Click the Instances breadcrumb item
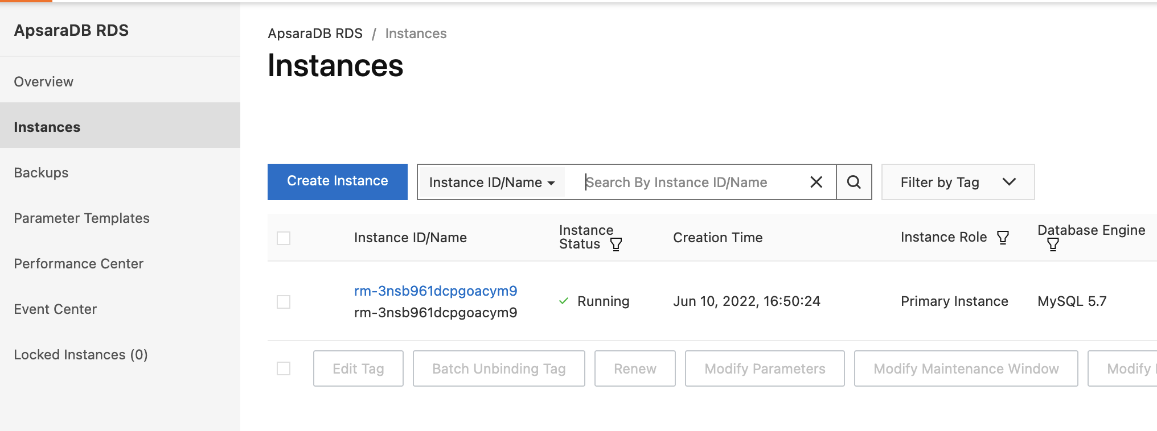 pos(416,34)
